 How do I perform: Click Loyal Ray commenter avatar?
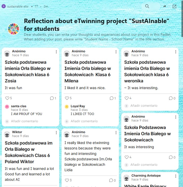click(67, 107)
